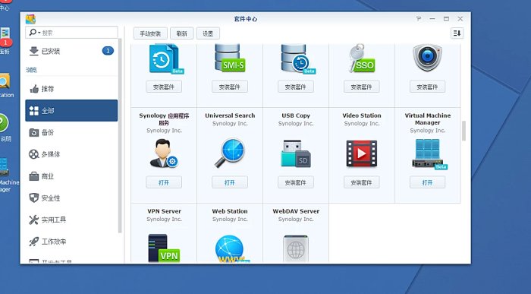Install the Video Station package
Image resolution: width=531 pixels, height=294 pixels.
click(361, 182)
